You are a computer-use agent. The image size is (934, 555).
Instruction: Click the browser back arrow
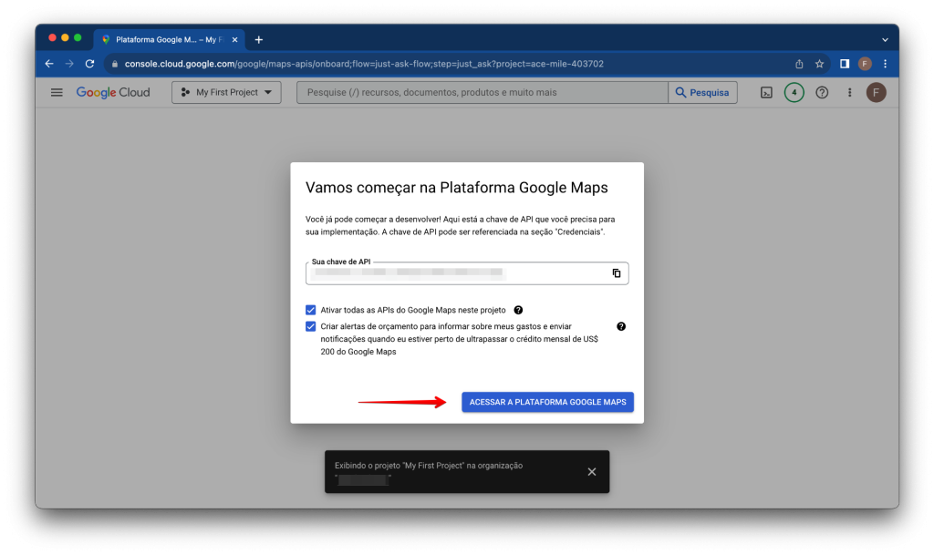(49, 64)
